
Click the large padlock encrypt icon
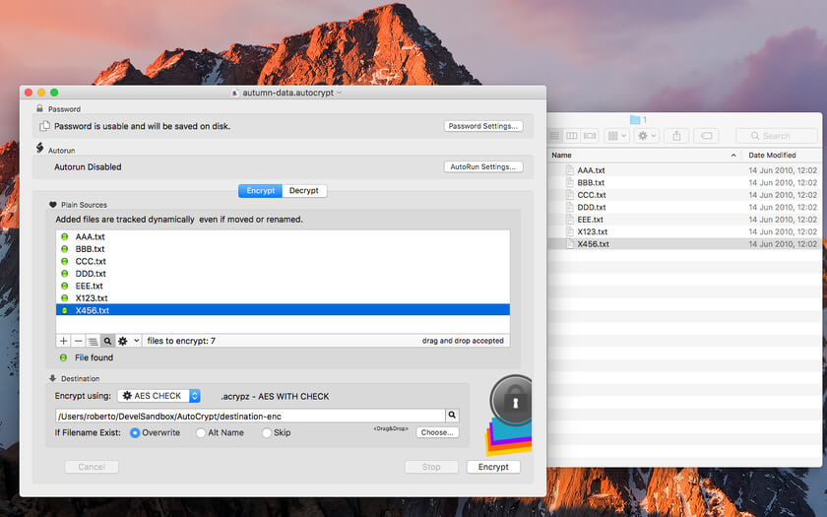(511, 402)
